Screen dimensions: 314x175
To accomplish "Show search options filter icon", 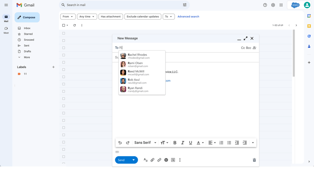I will coord(185,5).
